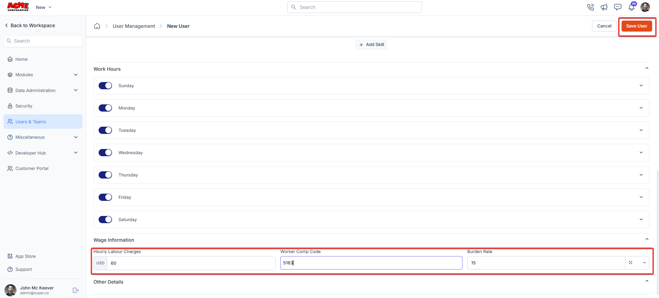
Task: Focus the Burden Rate value field
Action: click(546, 263)
